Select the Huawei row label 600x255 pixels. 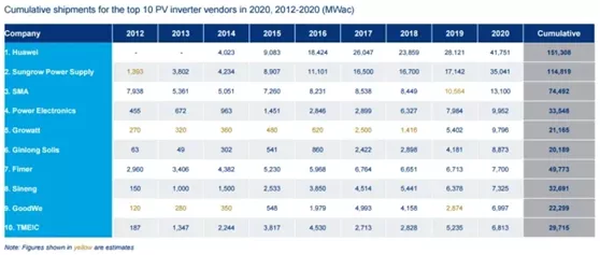(x=23, y=52)
